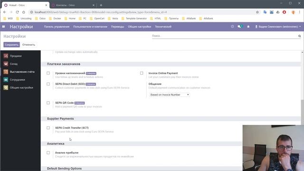Click the Выставление счёта sidebar label
The image size is (304, 171).
click(22, 72)
